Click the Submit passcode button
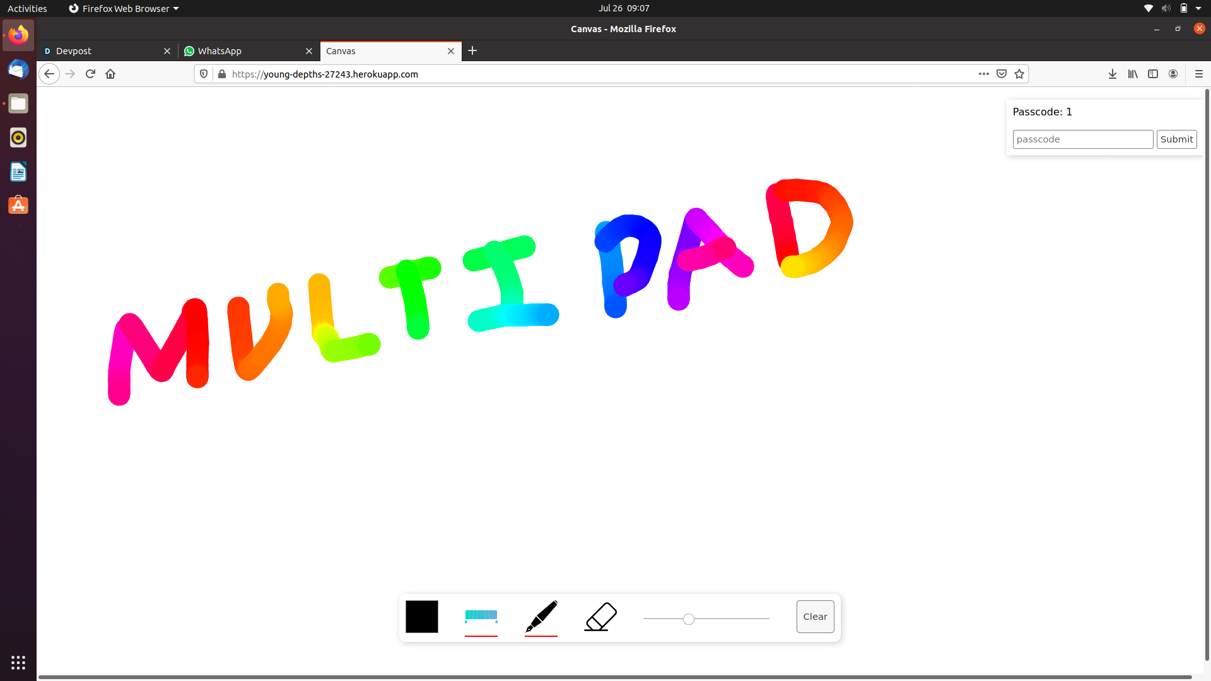Image resolution: width=1211 pixels, height=681 pixels. [1176, 139]
